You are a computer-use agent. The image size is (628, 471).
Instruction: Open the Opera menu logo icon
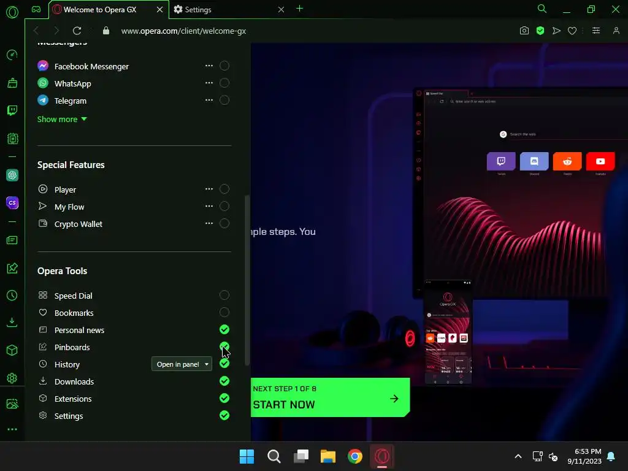12,12
